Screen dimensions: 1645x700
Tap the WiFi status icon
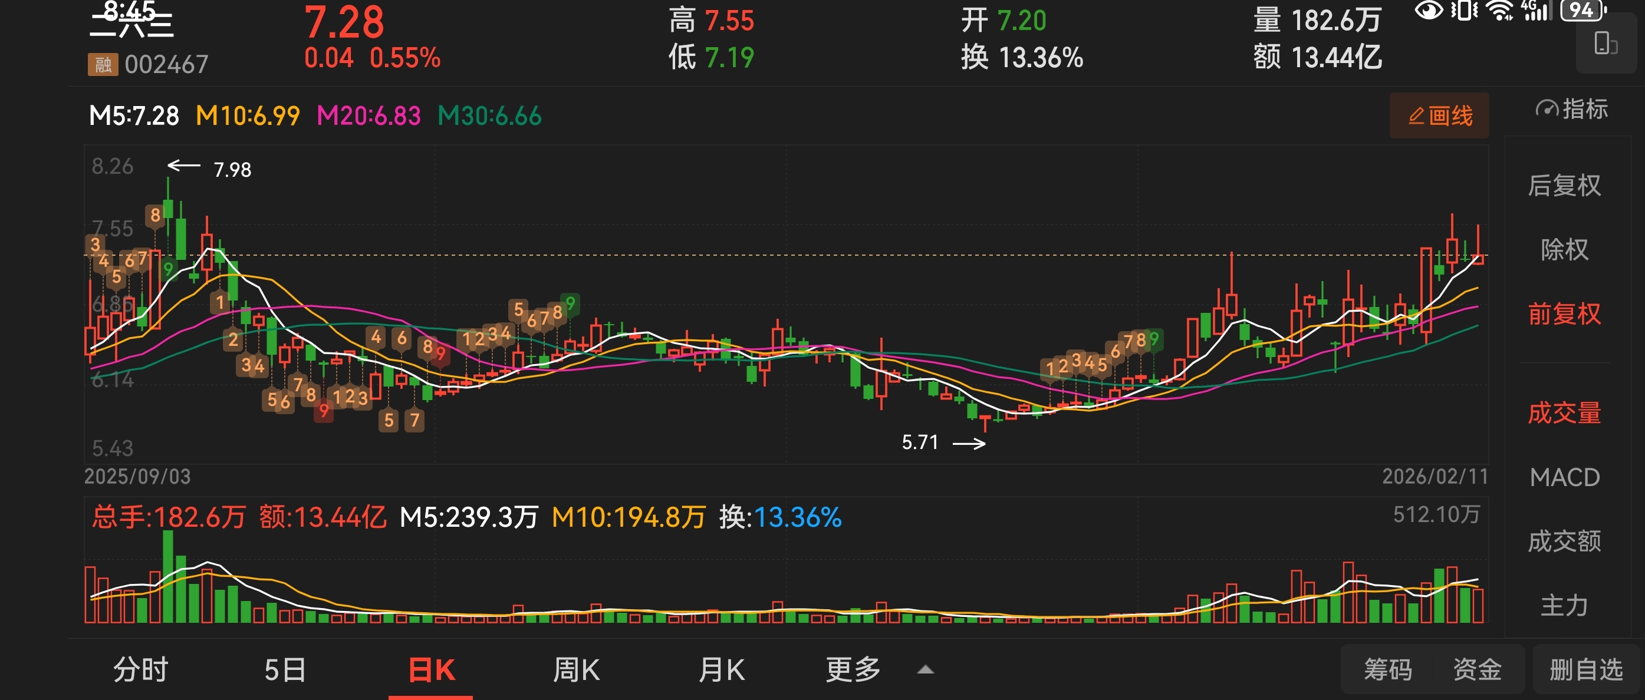point(1499,11)
